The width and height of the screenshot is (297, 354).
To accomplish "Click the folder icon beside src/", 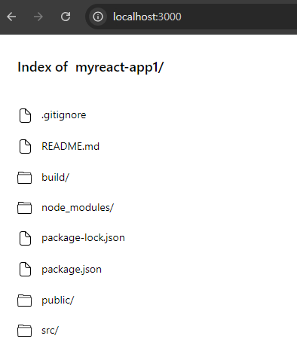I will pyautogui.click(x=25, y=331).
